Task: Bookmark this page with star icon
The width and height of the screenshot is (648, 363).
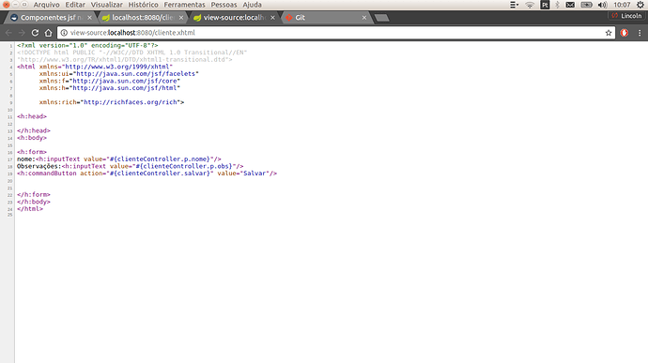Action: click(609, 33)
